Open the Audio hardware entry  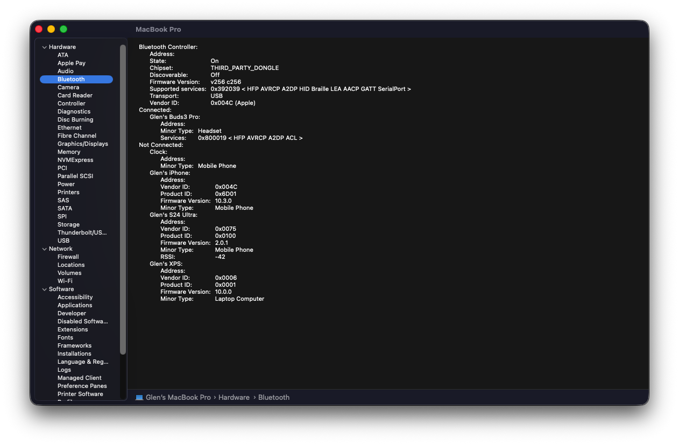(x=66, y=71)
